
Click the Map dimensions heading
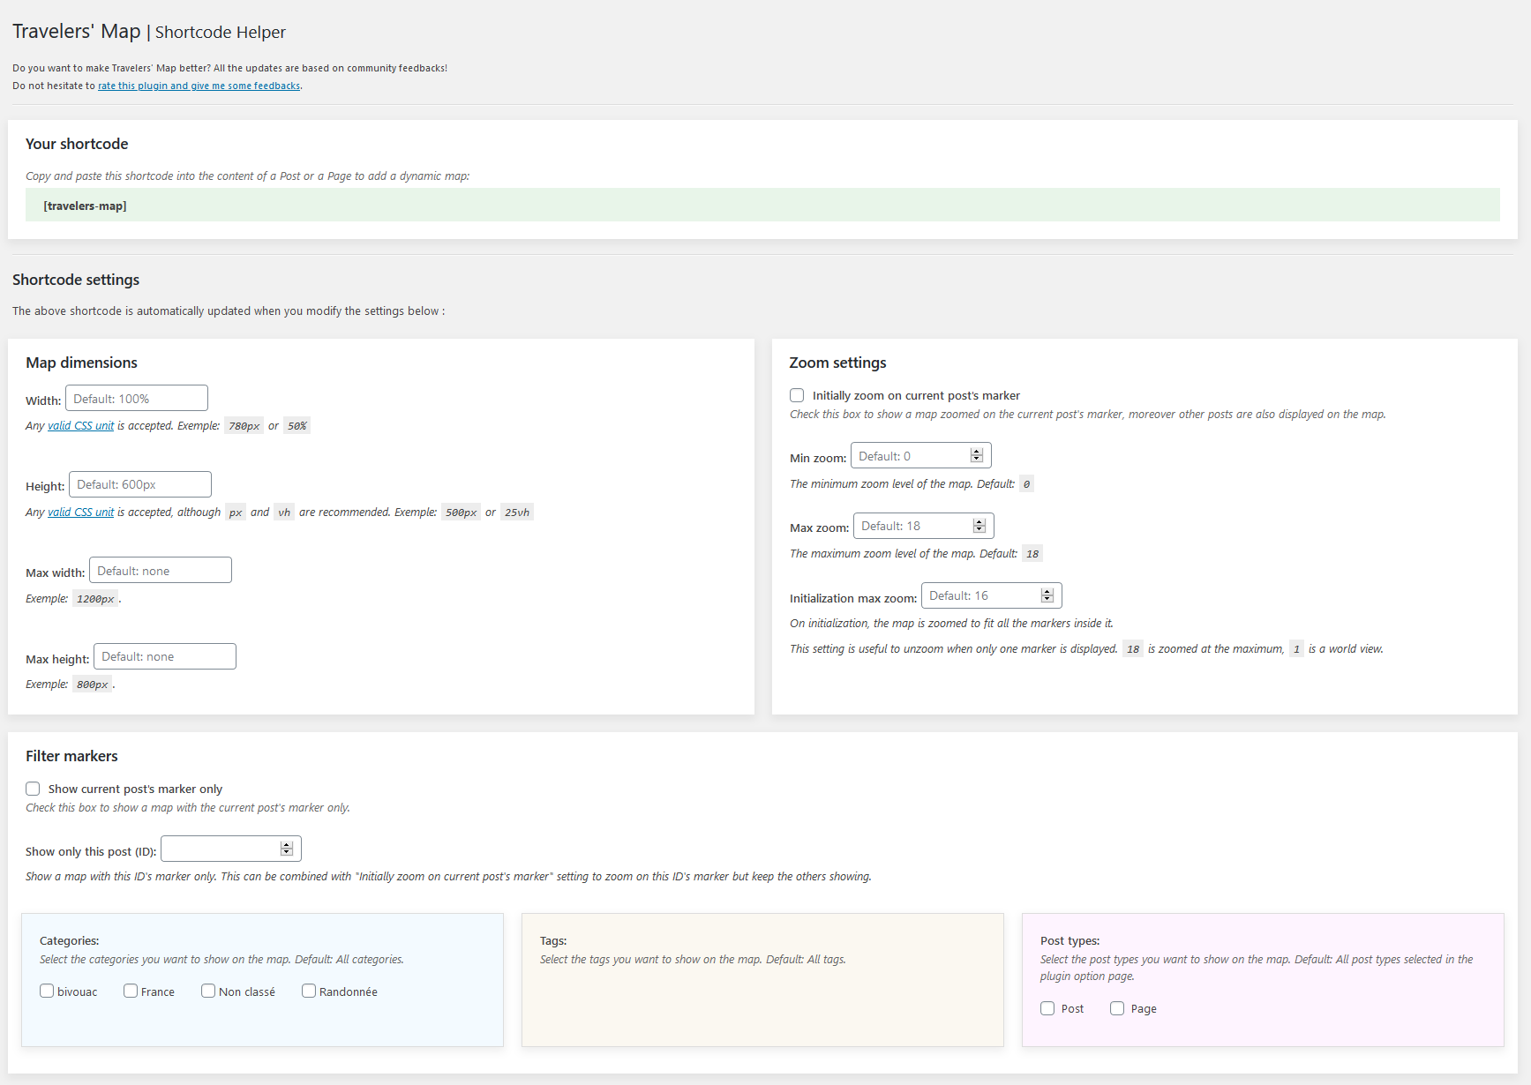(81, 363)
